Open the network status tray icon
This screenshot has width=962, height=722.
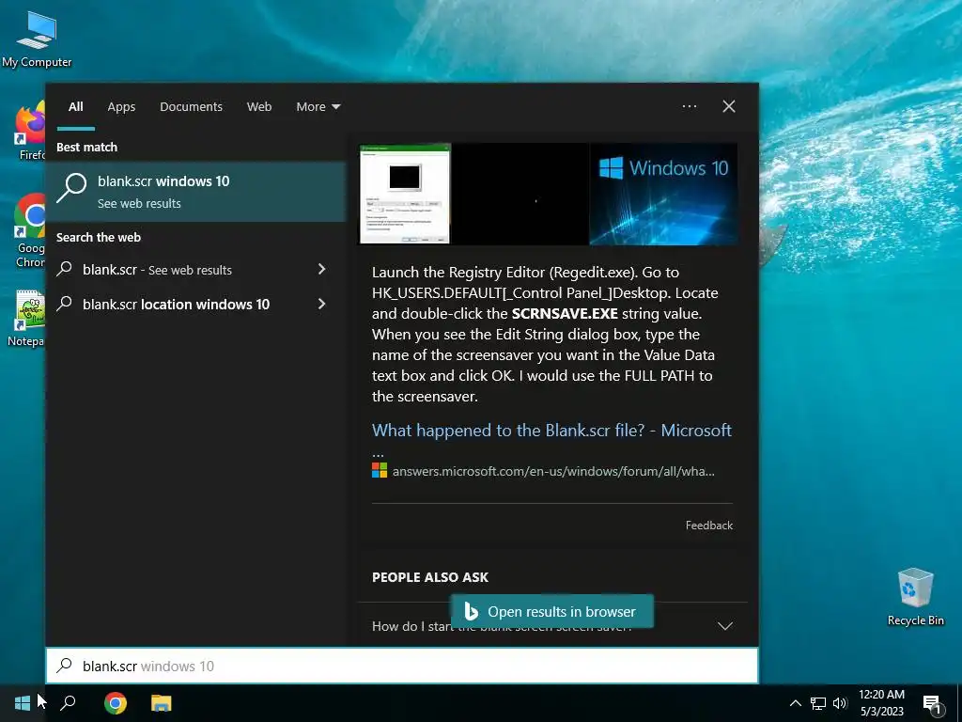(818, 703)
